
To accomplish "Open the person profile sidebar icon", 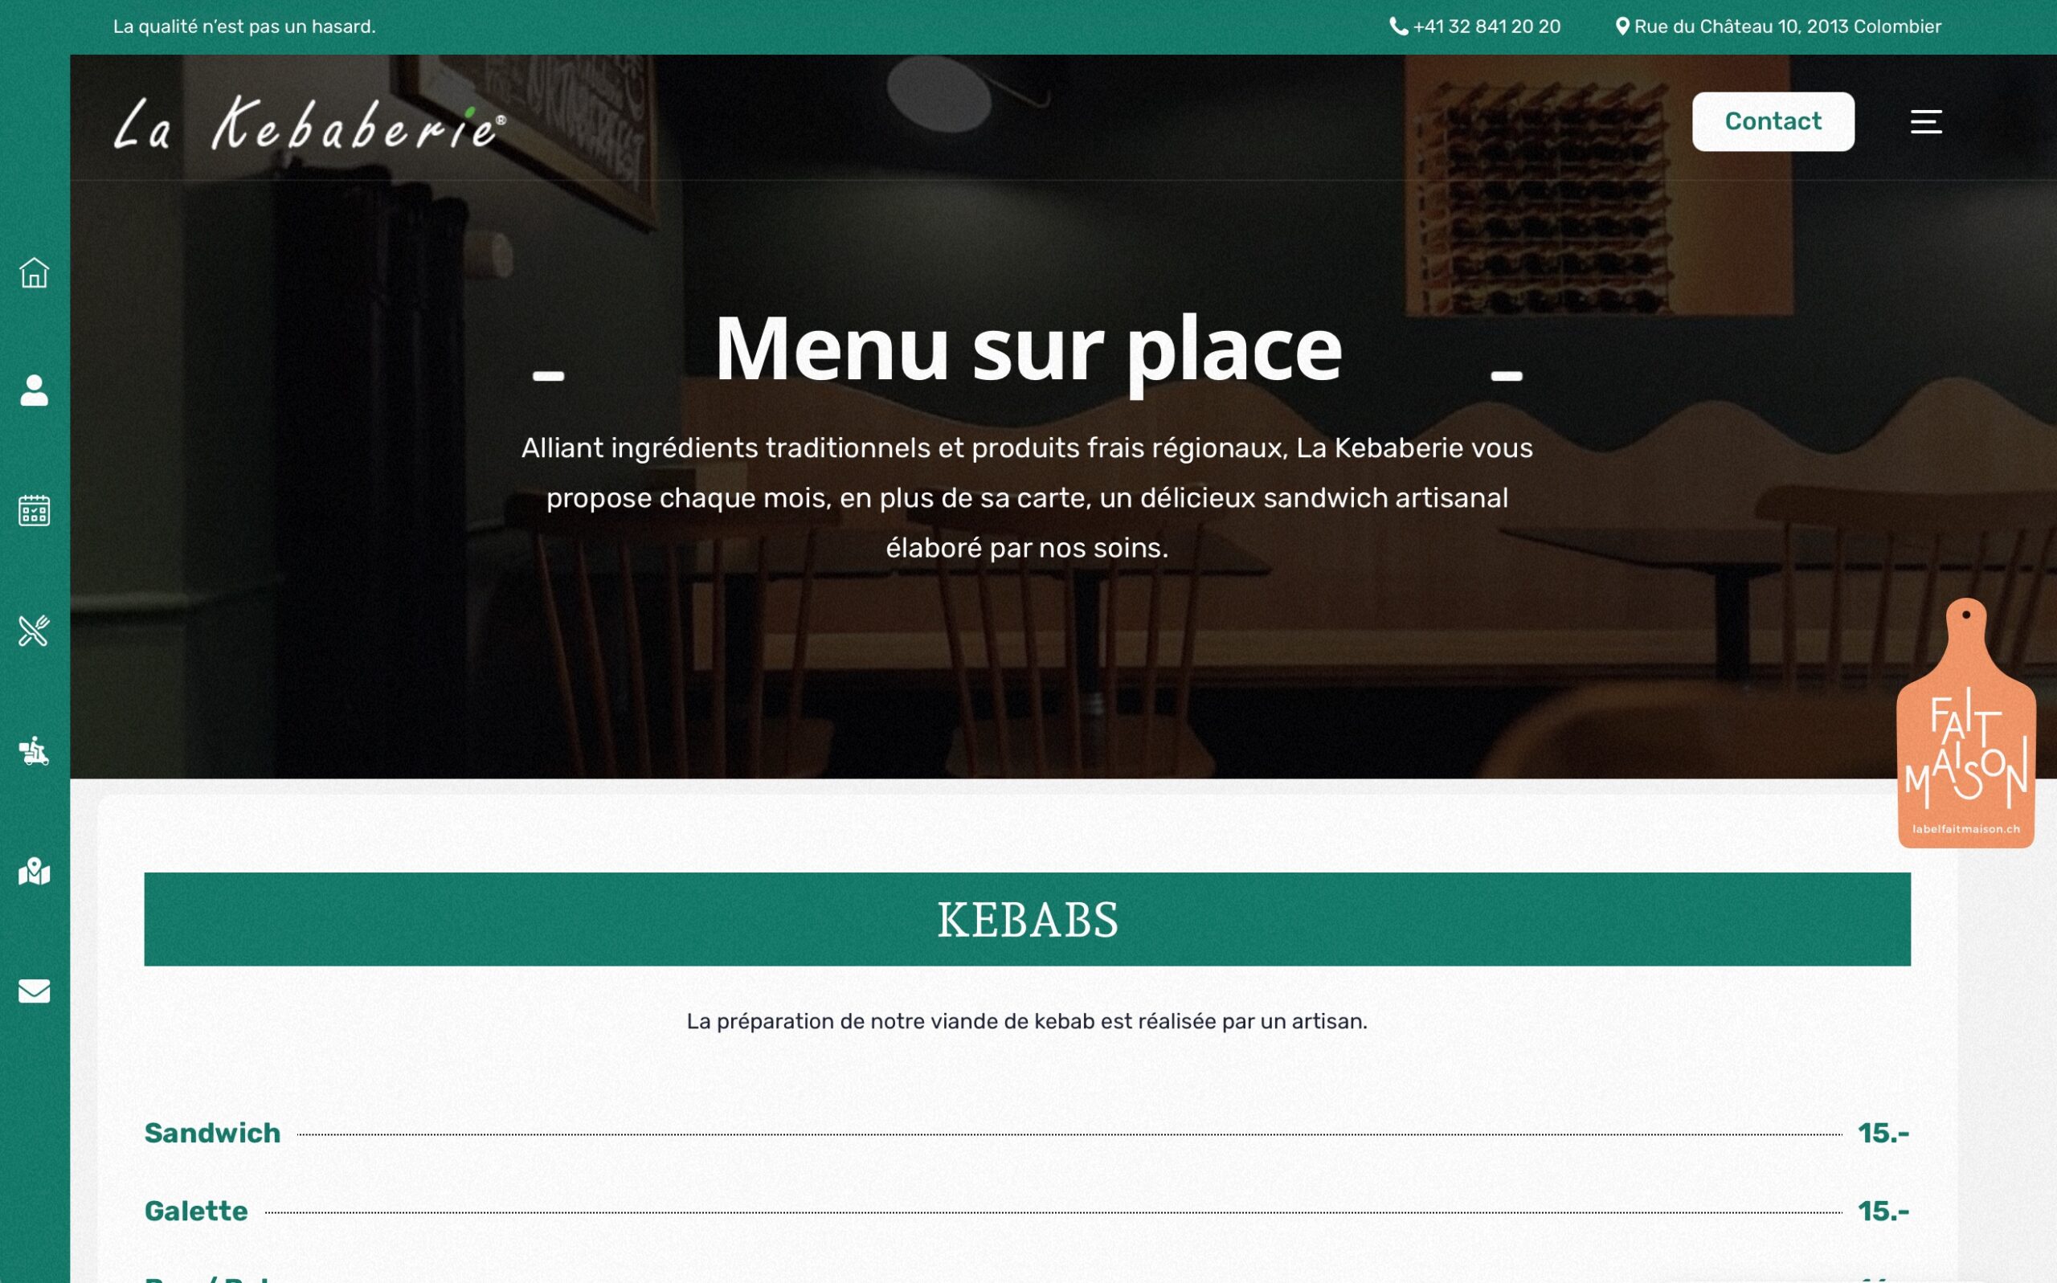I will [34, 390].
